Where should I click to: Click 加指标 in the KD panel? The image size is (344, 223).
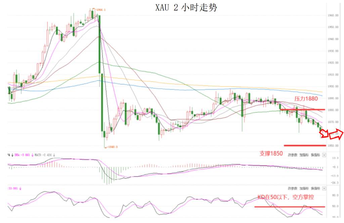[304, 188]
